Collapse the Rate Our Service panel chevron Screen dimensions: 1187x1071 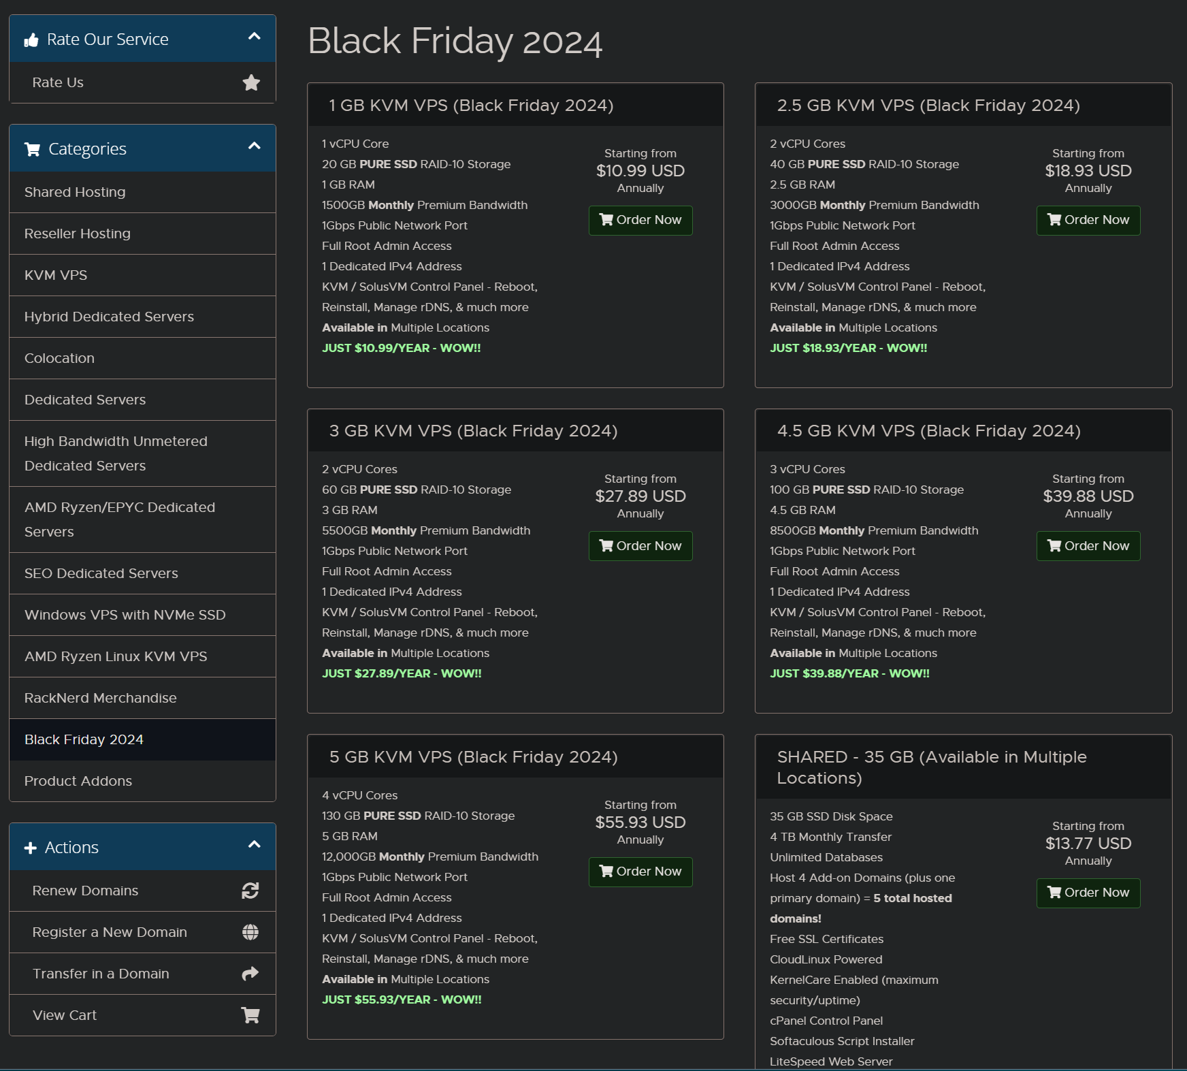coord(255,37)
